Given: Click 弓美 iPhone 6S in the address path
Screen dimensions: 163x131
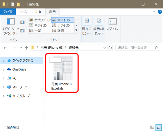Looking at the screenshot, I should pos(52,48).
